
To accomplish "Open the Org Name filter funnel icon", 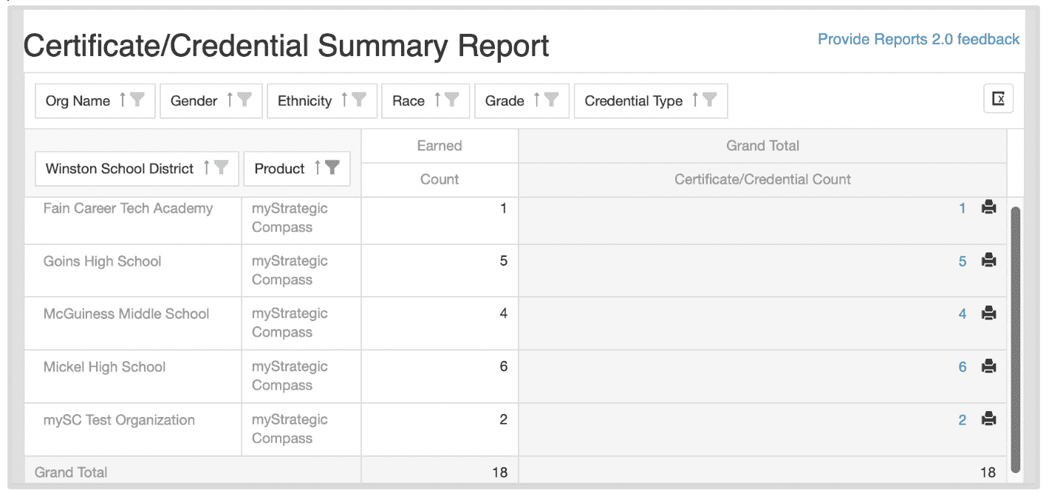I will point(137,100).
